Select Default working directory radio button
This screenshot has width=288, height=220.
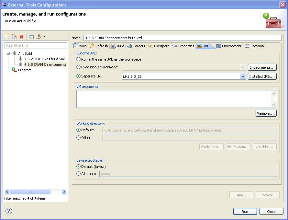[78, 130]
